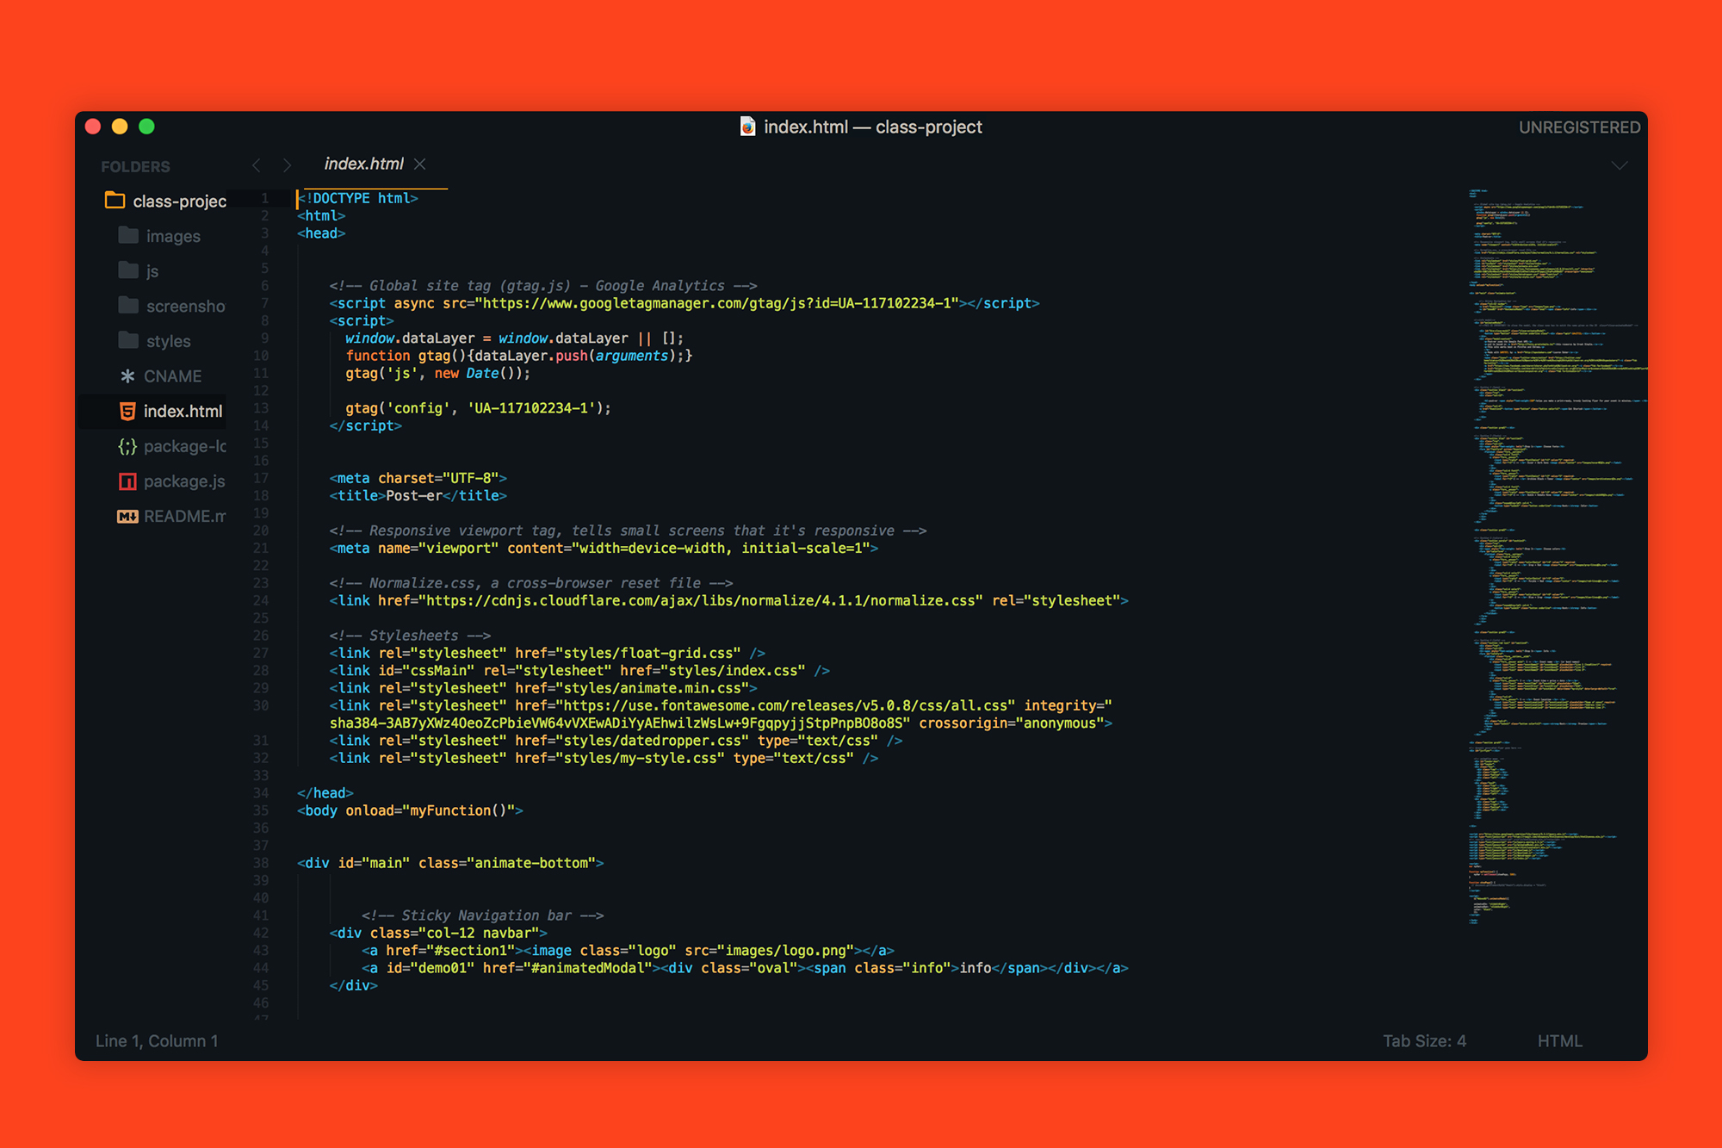This screenshot has width=1722, height=1148.
Task: Click the HTML5 icon beside index.html
Action: click(x=127, y=411)
